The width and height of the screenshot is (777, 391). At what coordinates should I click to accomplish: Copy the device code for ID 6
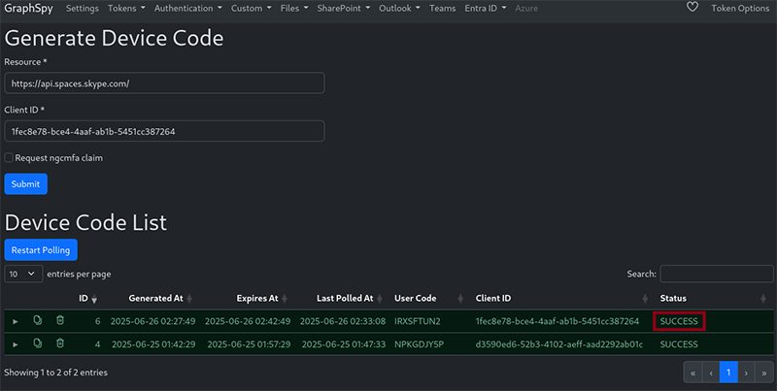tap(38, 320)
